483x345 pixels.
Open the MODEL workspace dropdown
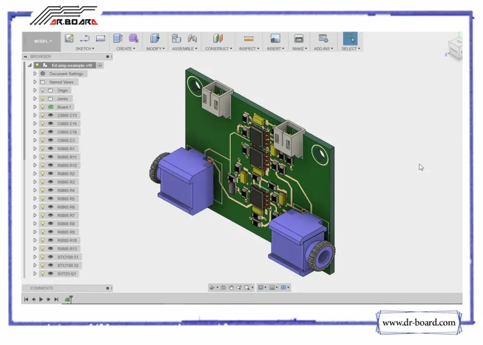42,42
